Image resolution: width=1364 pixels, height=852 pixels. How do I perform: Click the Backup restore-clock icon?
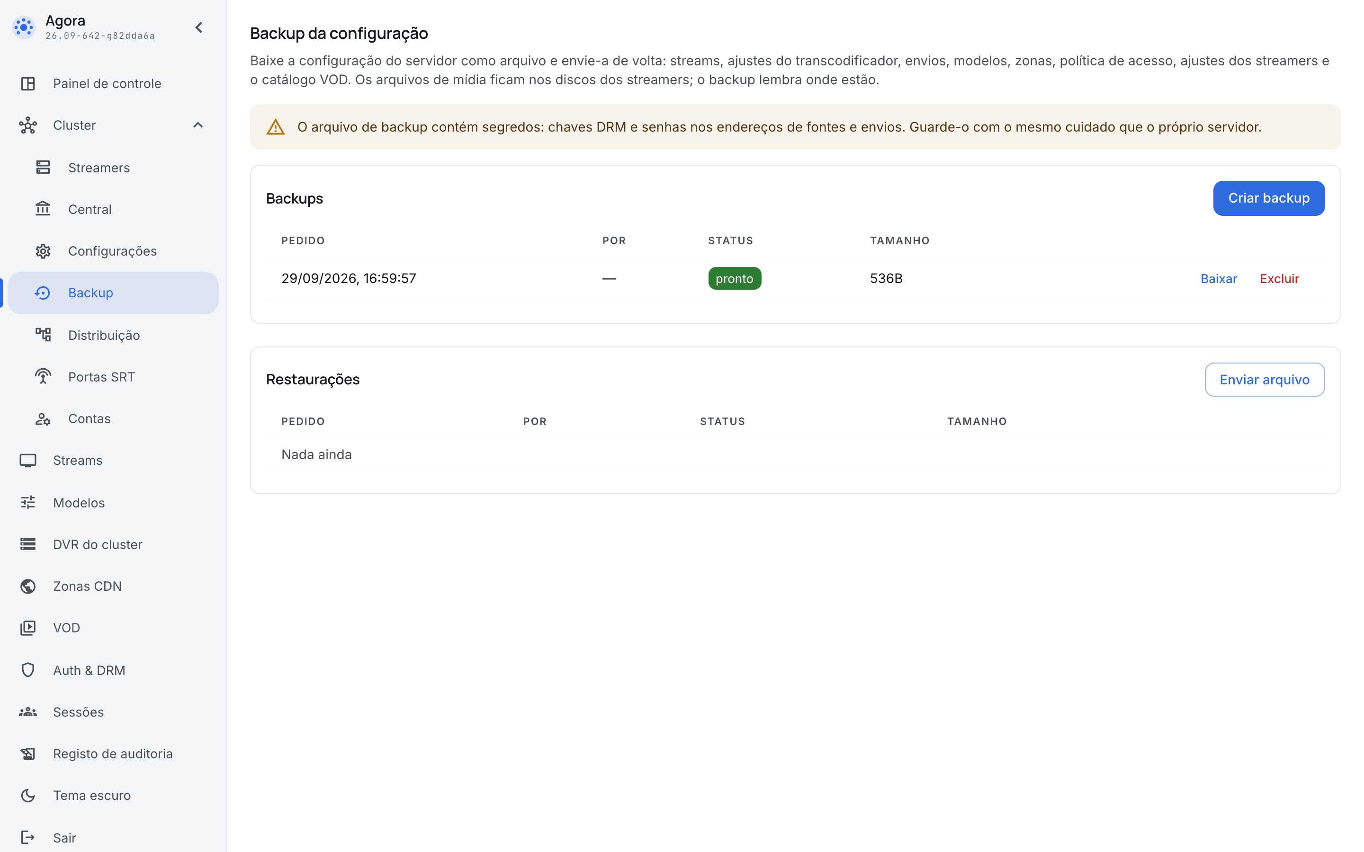point(43,293)
